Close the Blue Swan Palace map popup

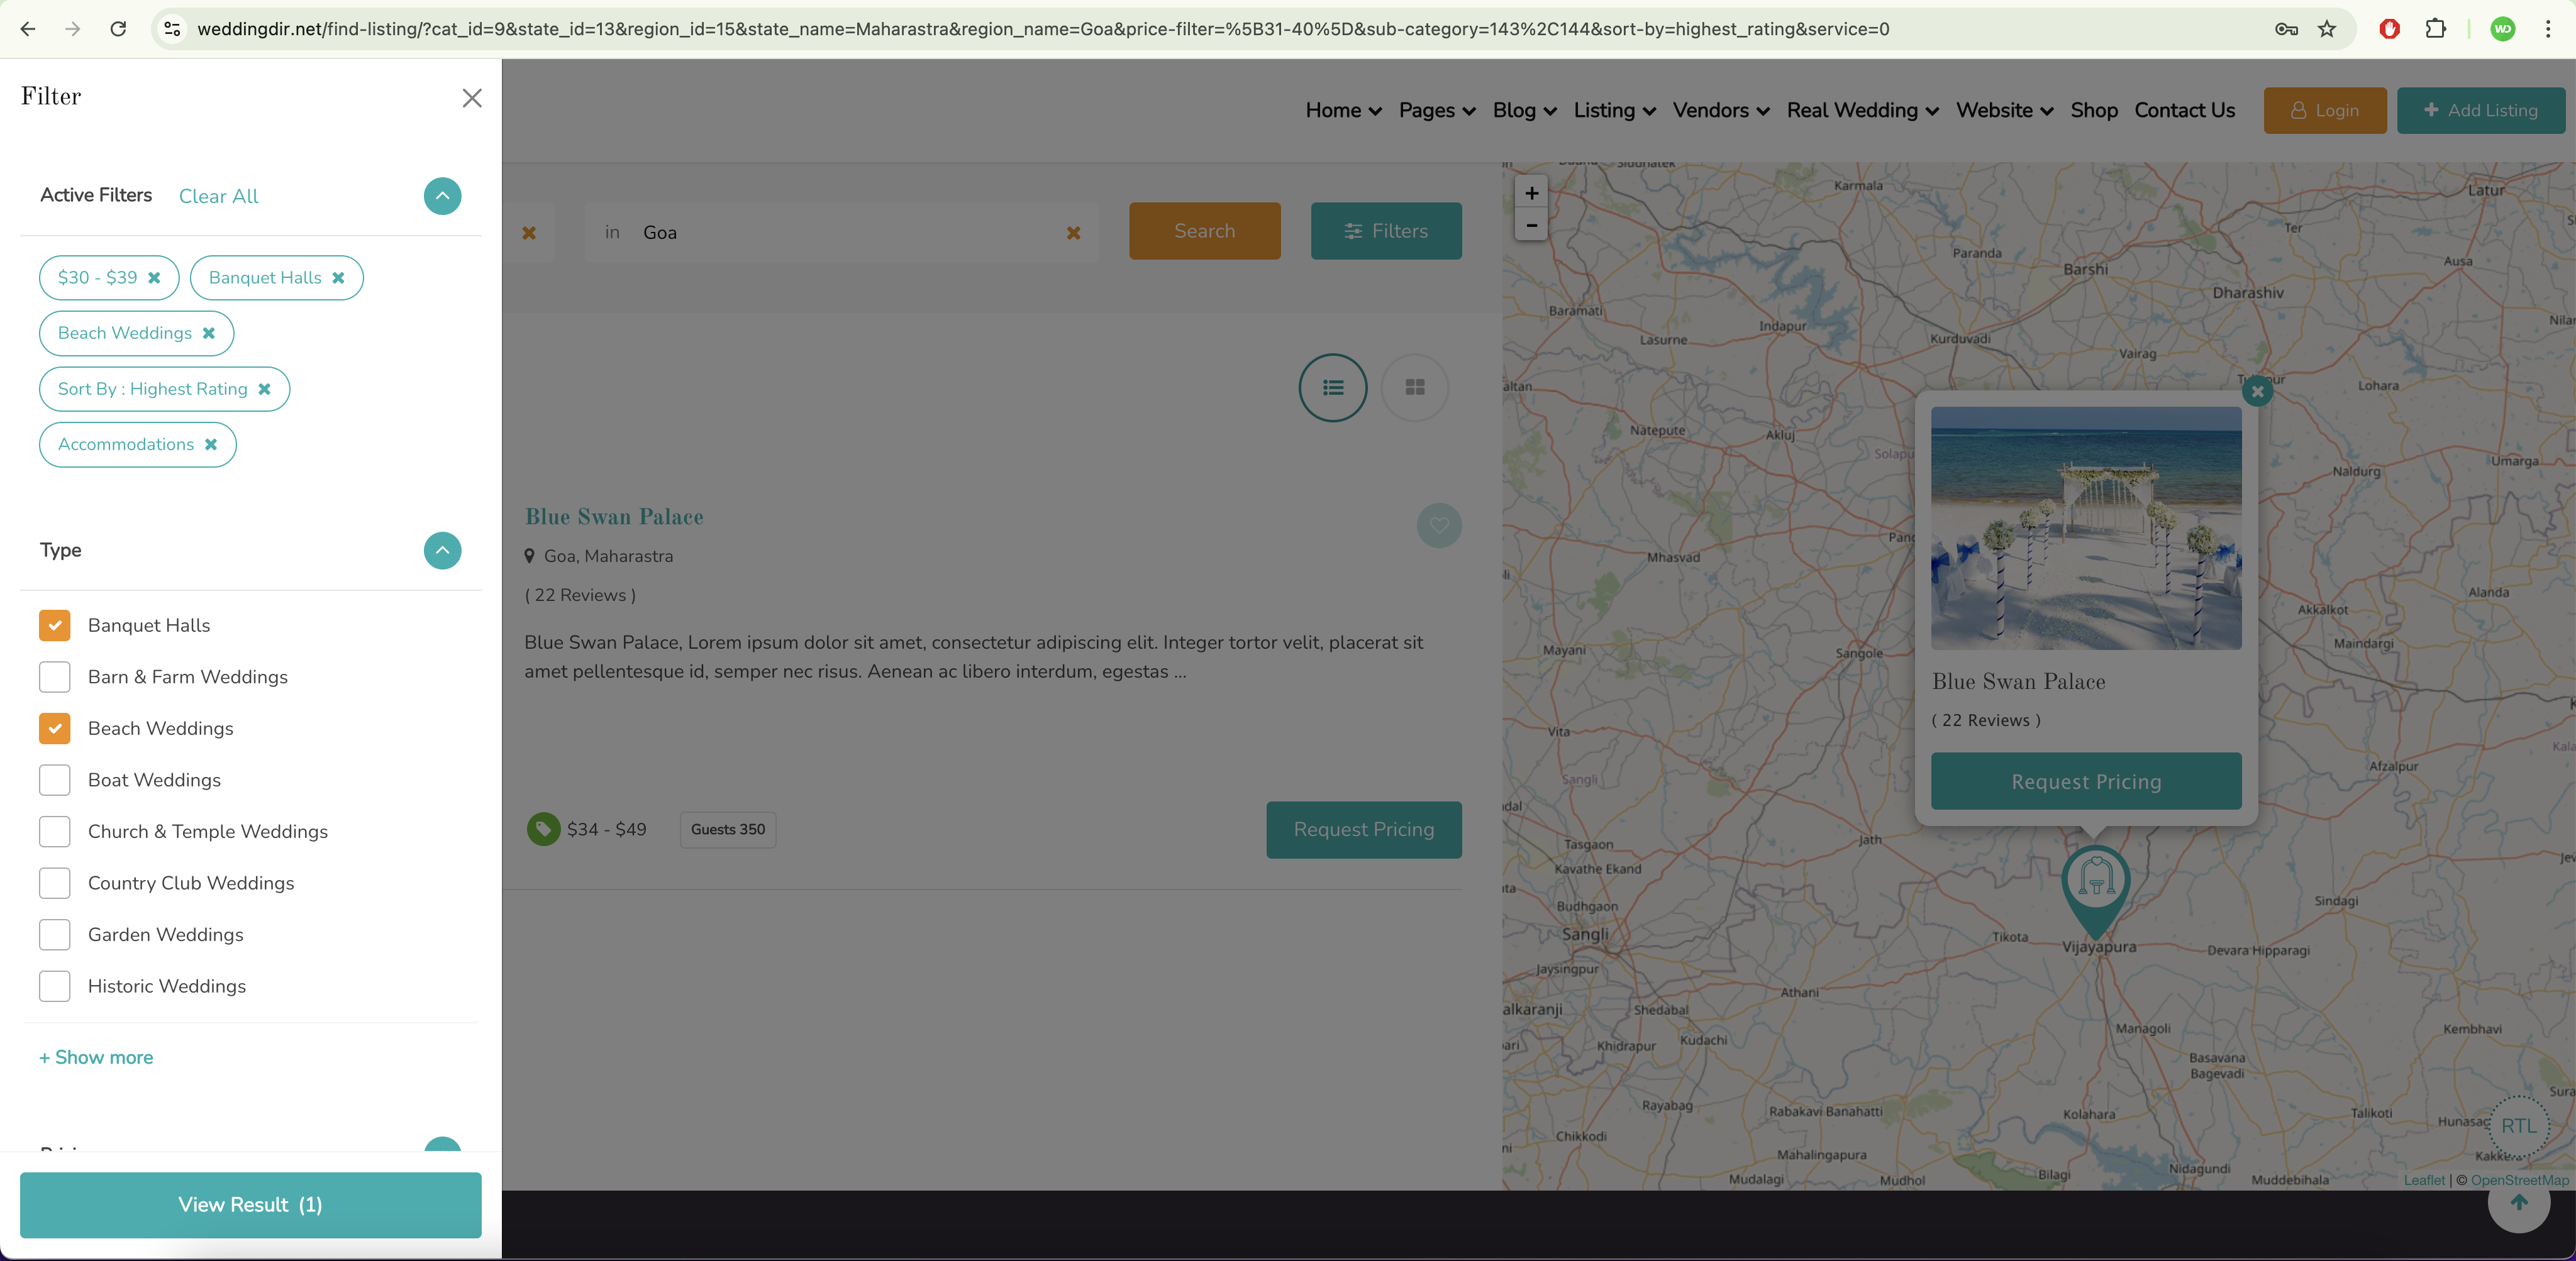(2257, 391)
